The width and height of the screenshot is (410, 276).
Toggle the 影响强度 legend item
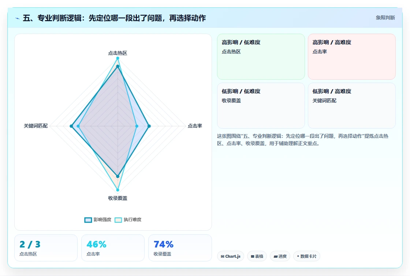(98, 220)
